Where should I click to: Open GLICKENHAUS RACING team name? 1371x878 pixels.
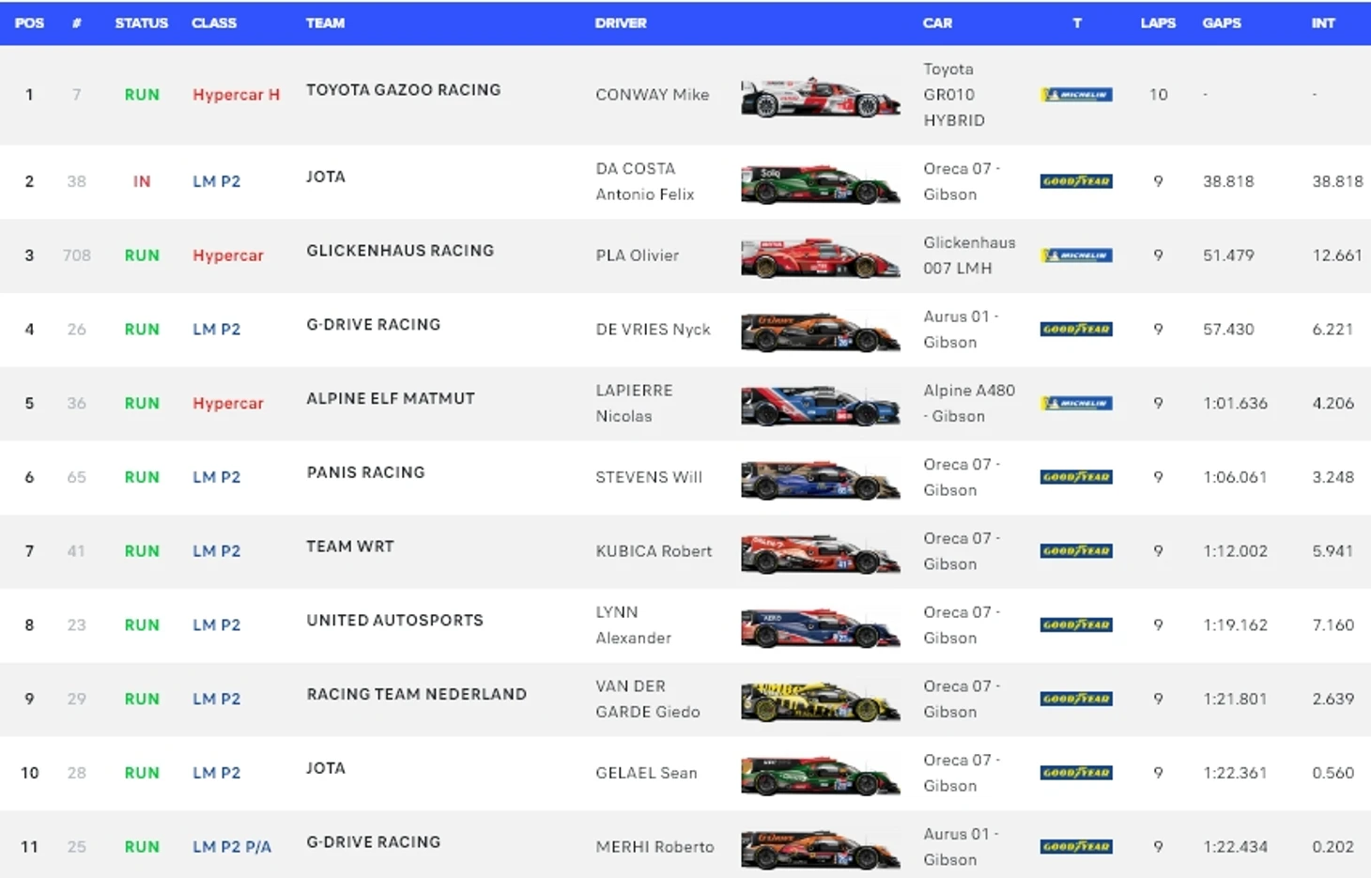point(400,251)
